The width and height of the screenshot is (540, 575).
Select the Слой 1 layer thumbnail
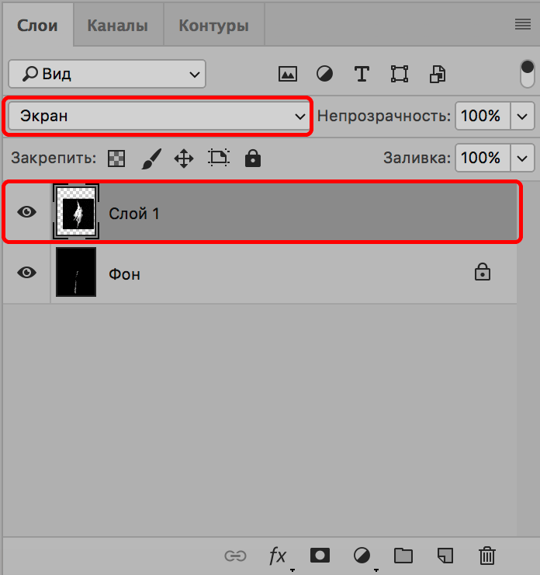coord(76,212)
